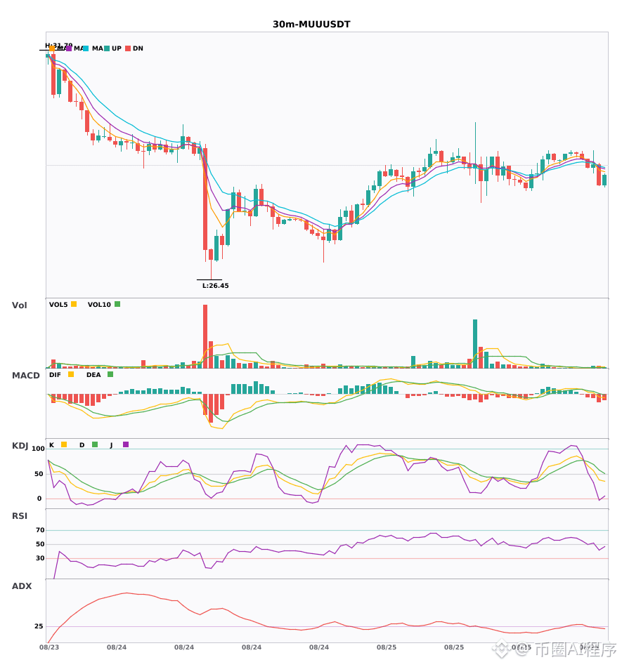Click the VOL10 legend text

coord(99,305)
